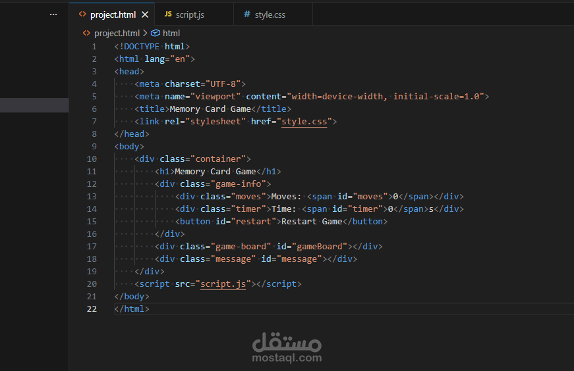Close the project.html tab
This screenshot has height=371, width=574.
tap(145, 14)
